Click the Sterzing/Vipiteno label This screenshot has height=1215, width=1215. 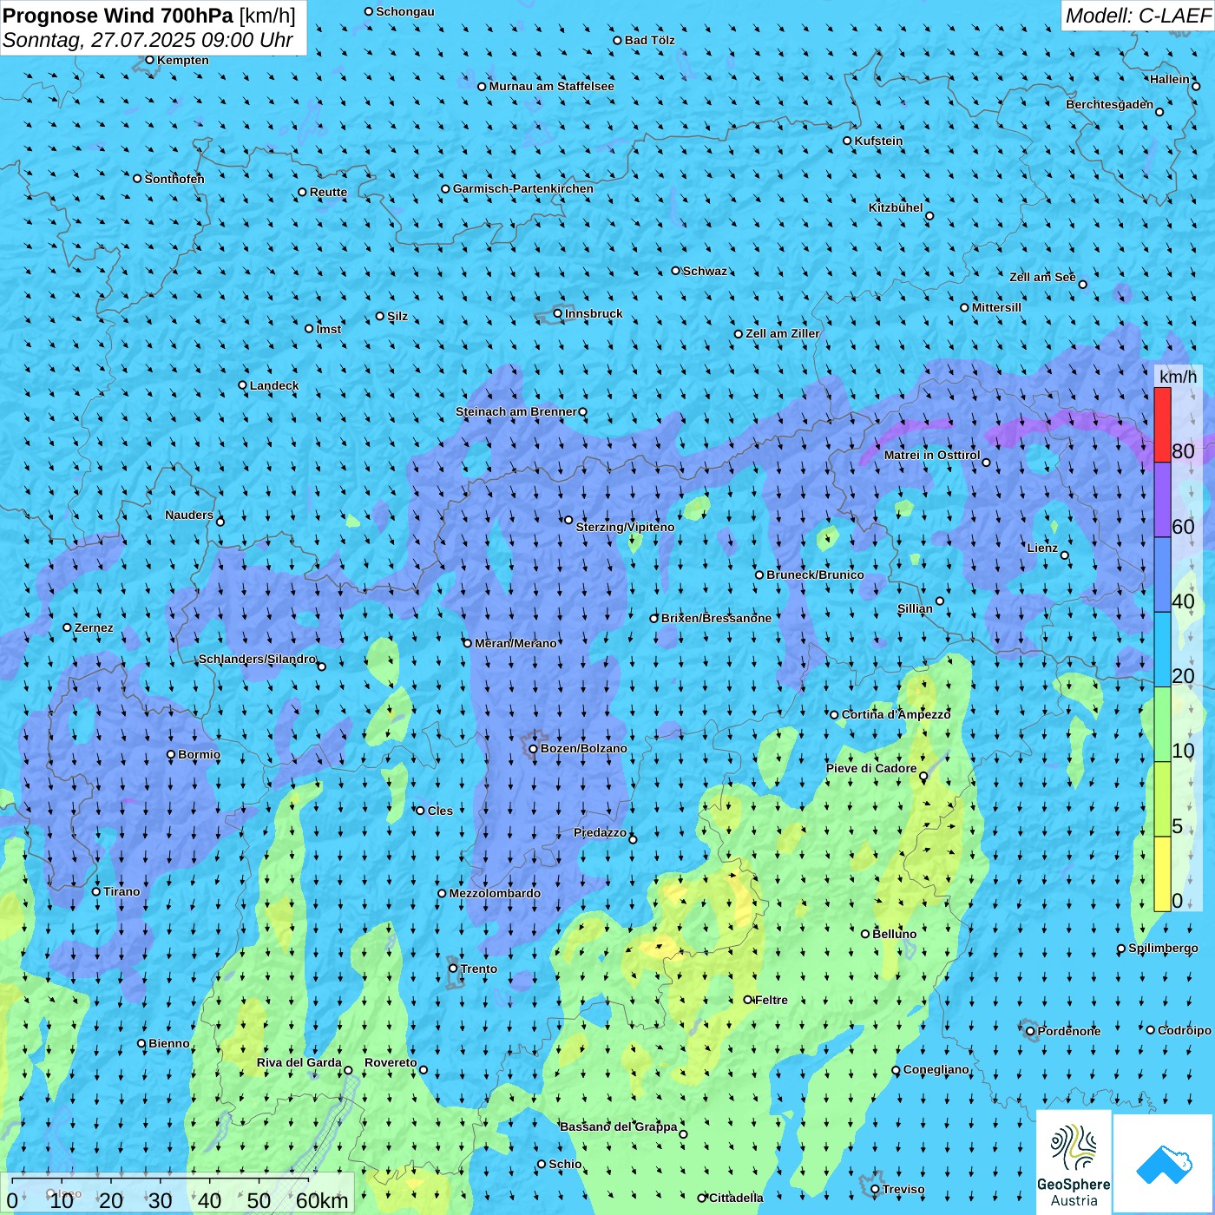tap(625, 527)
